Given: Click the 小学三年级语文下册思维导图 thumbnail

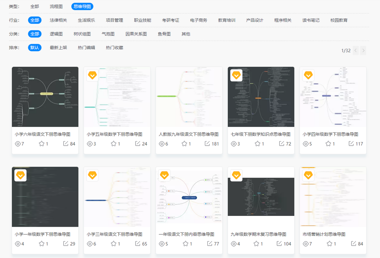Looking at the screenshot, I should 117,196.
